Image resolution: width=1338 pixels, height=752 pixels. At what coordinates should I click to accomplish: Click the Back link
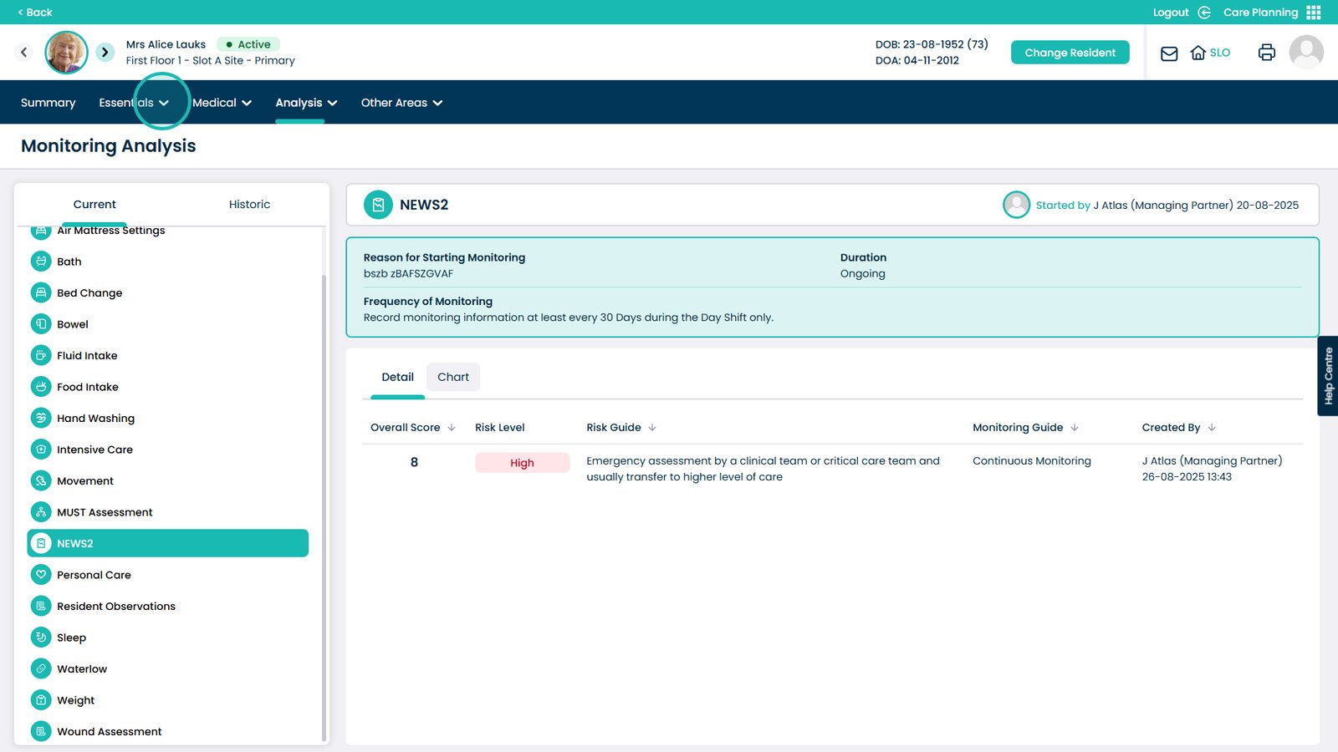coord(35,13)
